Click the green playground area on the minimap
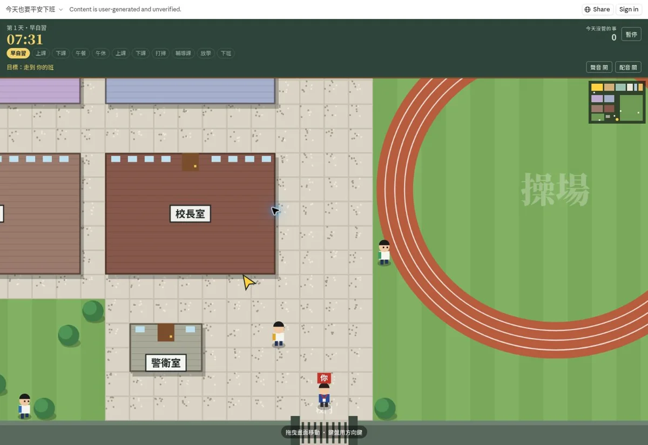Screen dimensions: 648x445 click(x=631, y=107)
